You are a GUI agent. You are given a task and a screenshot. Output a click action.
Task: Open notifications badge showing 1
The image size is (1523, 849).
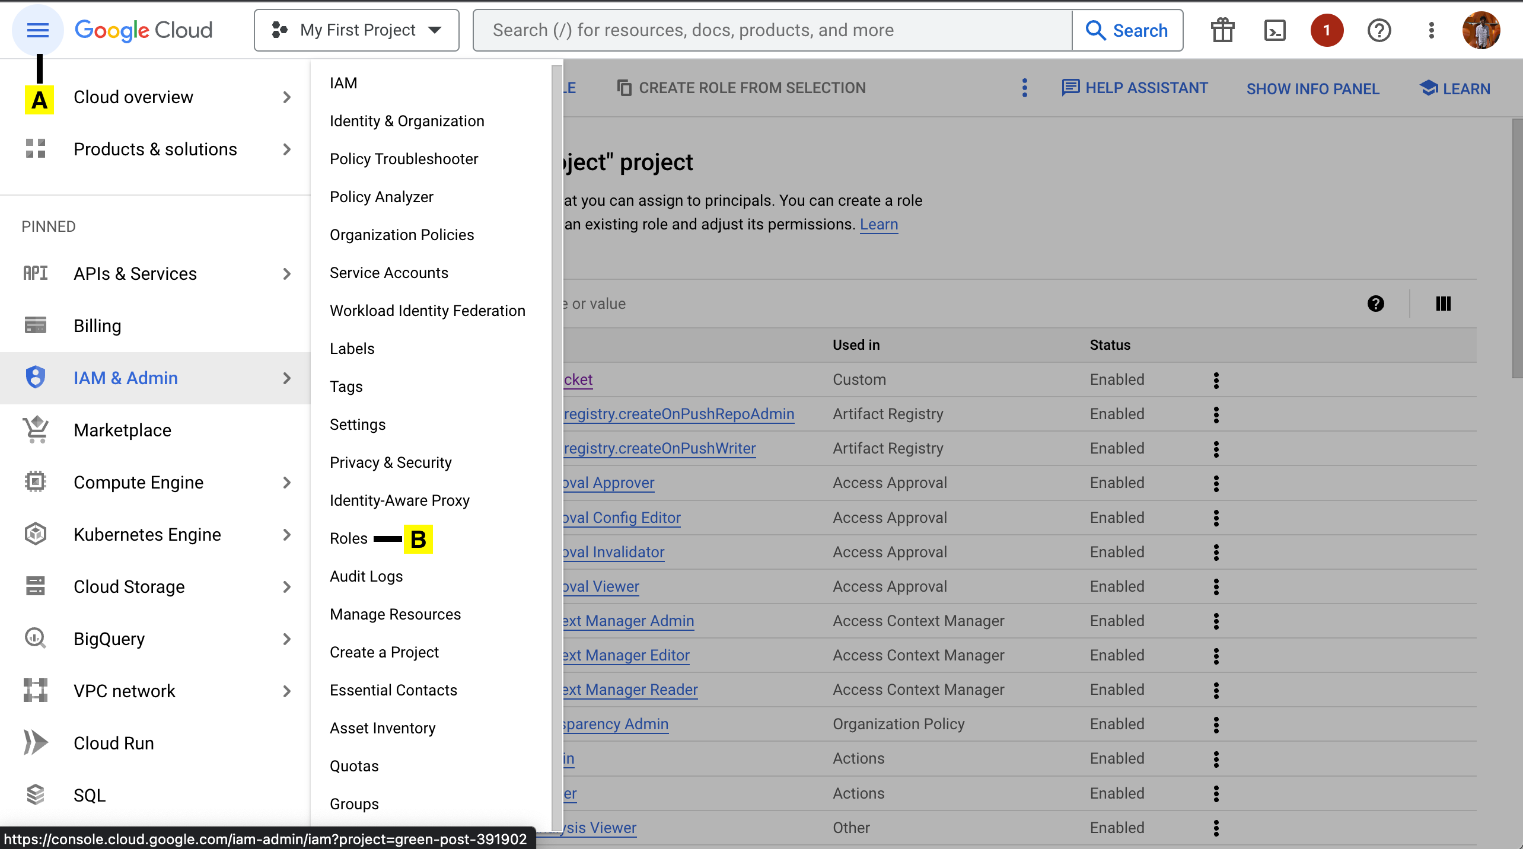click(x=1327, y=30)
